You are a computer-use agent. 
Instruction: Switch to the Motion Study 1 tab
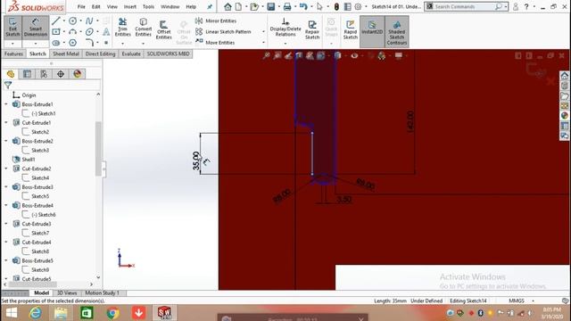103,293
